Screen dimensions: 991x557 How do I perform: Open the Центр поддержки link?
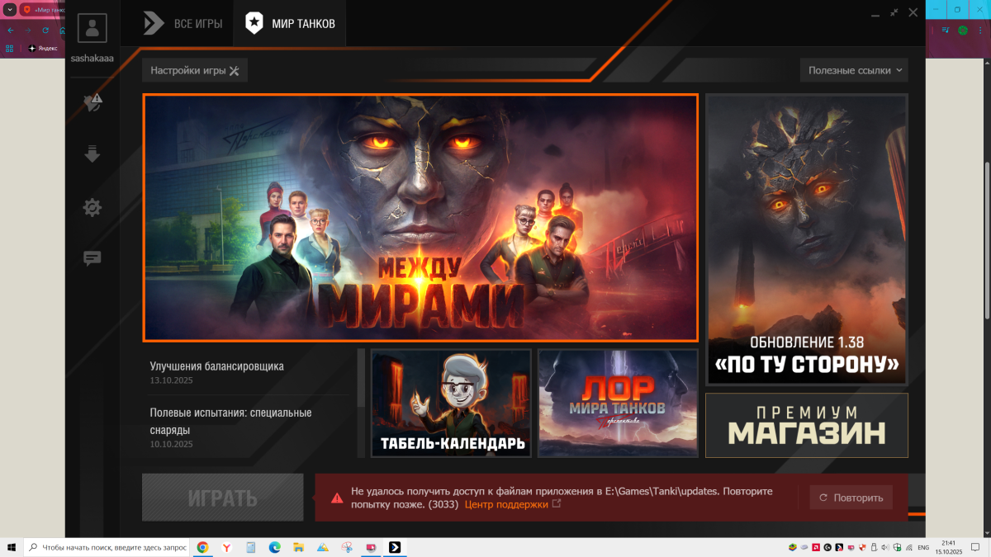pyautogui.click(x=506, y=504)
